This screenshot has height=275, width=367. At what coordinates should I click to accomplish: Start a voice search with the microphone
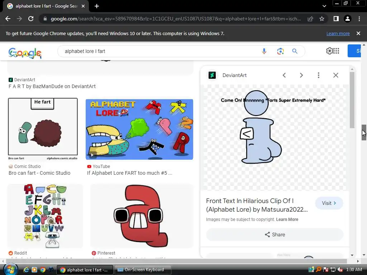[x=264, y=51]
